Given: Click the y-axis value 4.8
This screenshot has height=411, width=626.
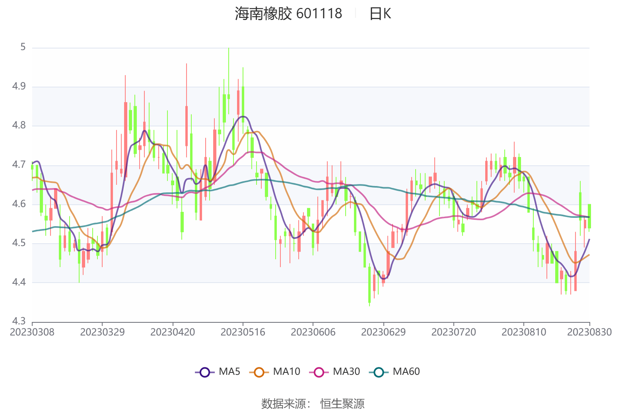Looking at the screenshot, I should [x=19, y=126].
